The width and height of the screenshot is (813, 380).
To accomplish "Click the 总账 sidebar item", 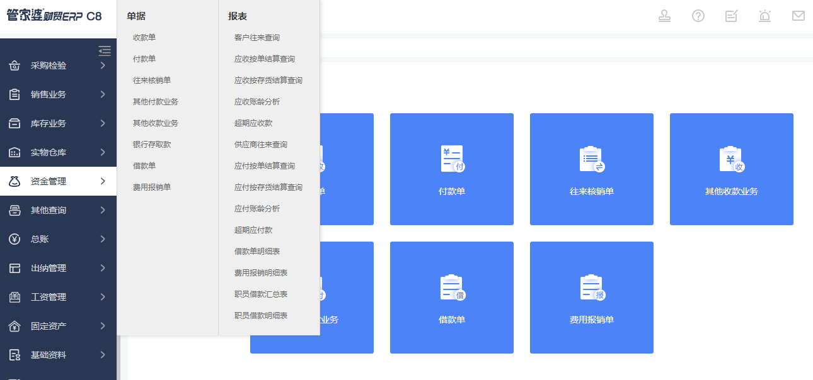I will [x=58, y=239].
